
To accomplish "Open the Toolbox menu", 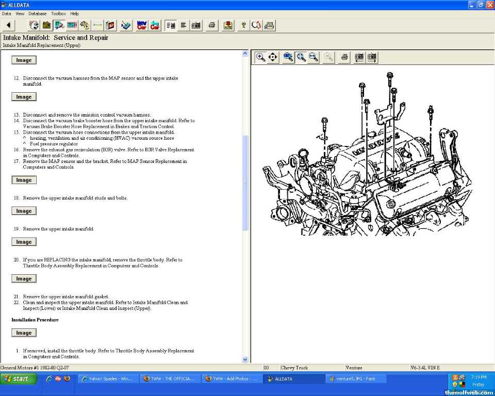I will tap(58, 13).
